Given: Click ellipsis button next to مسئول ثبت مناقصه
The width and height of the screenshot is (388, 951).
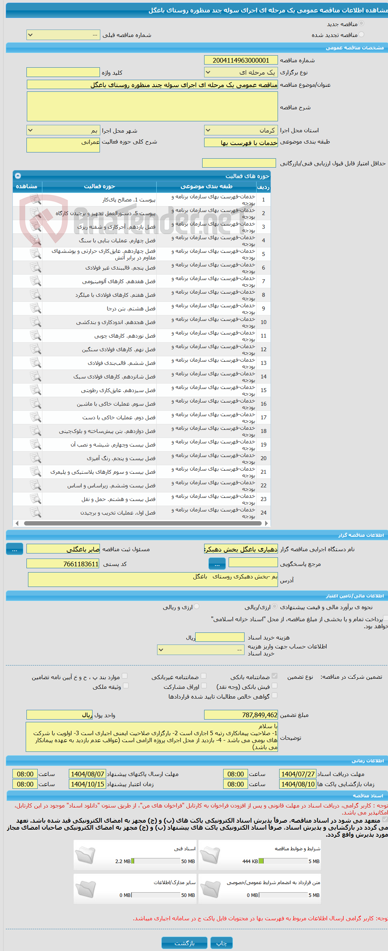Looking at the screenshot, I should tap(15, 549).
